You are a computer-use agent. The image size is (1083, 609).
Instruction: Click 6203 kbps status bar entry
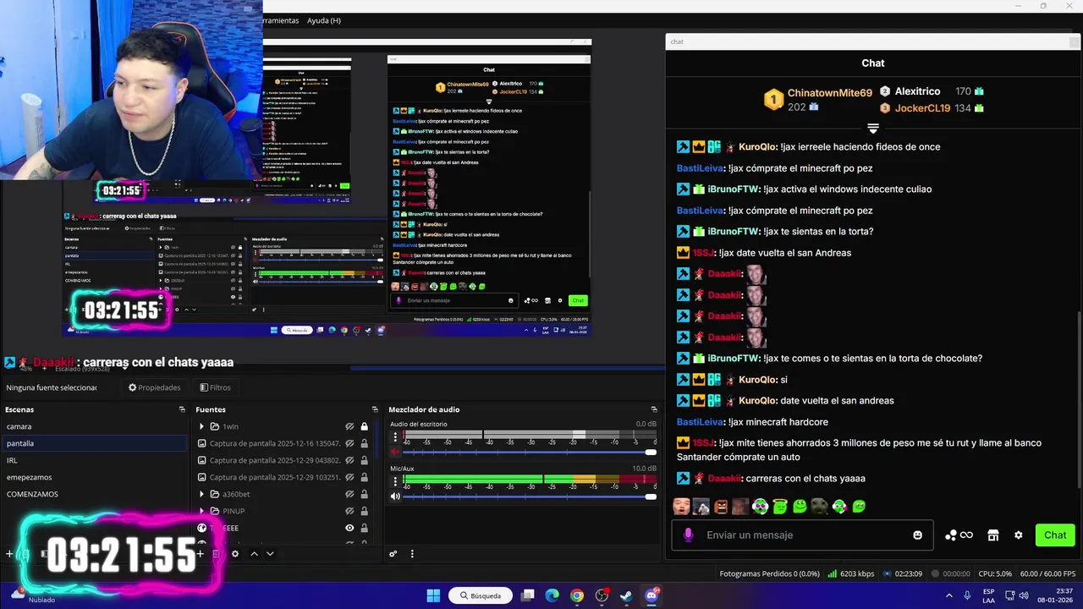click(x=850, y=573)
